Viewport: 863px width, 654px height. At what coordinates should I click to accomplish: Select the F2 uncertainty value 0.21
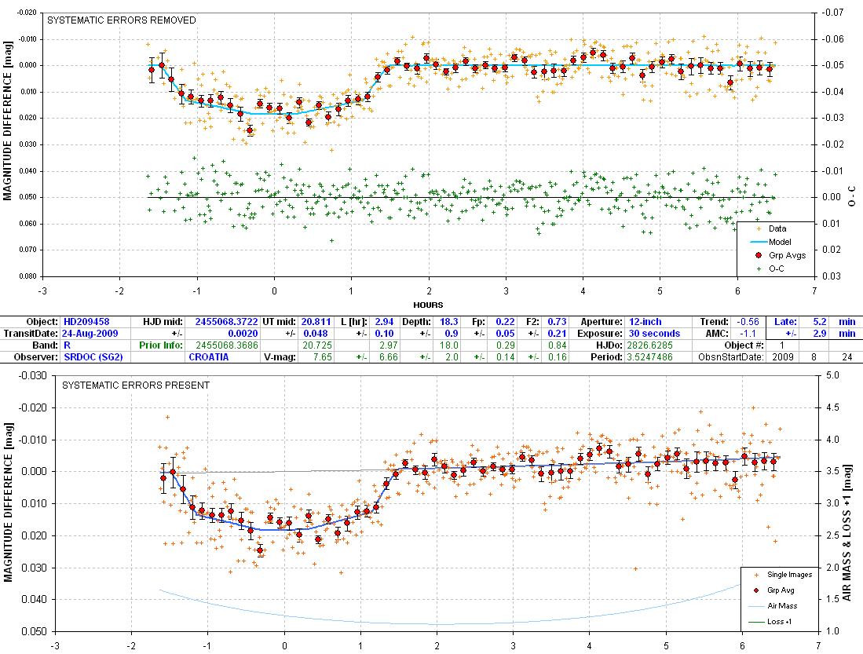point(557,334)
